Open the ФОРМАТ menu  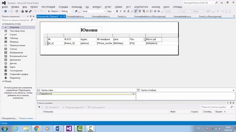97,7
